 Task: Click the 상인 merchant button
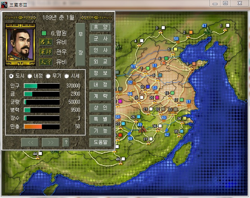point(100,108)
